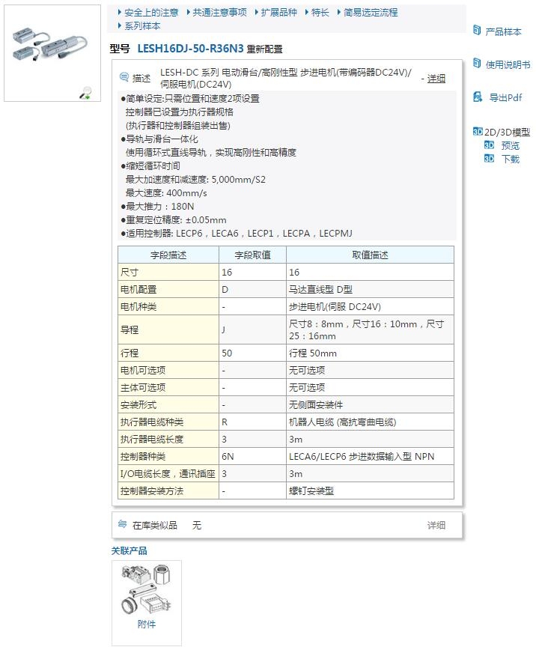Open the 共通注意事项 link
Screen dimensions: 536x650
[219, 13]
